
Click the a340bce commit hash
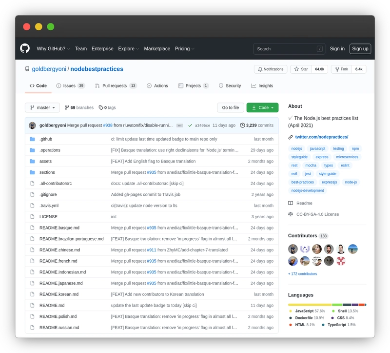[x=202, y=125]
